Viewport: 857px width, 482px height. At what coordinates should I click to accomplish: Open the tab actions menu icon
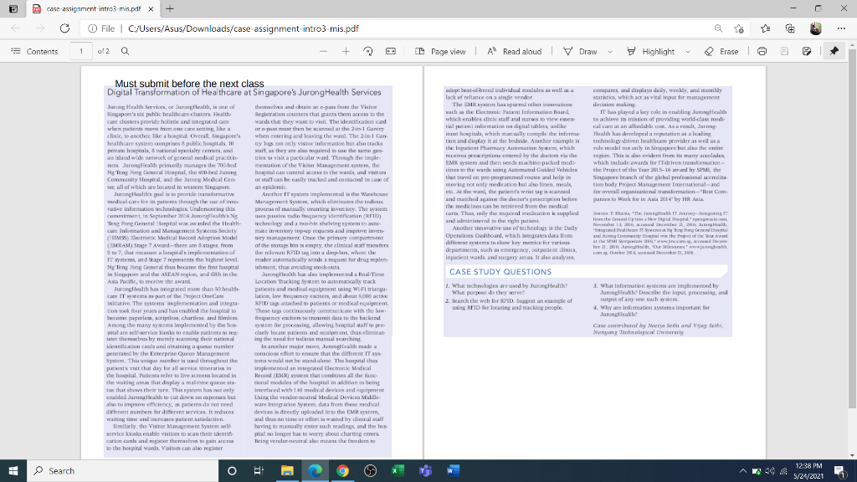pos(13,8)
